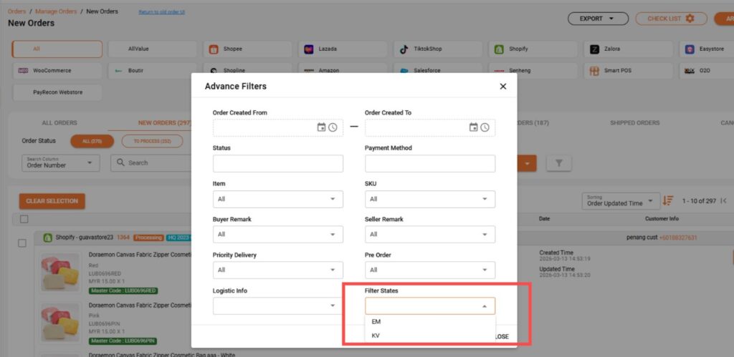Click the Order Created From field

(x=277, y=127)
